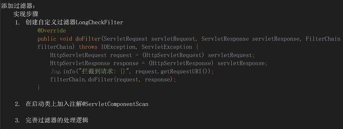
Task: Click the HttpServletRequest request declaration
Action: click(91, 55)
